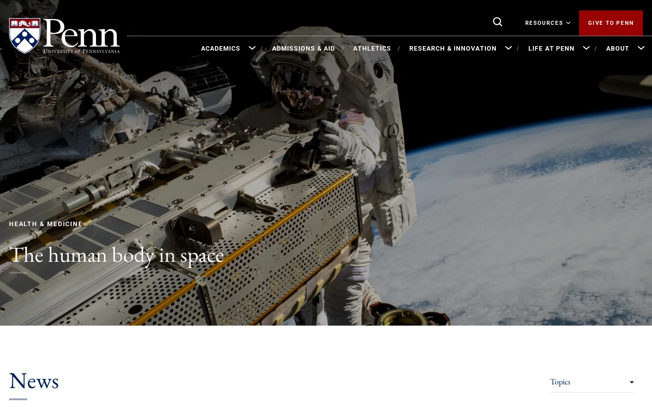The width and height of the screenshot is (652, 407).
Task: Click the Give to Penn button
Action: tap(611, 23)
